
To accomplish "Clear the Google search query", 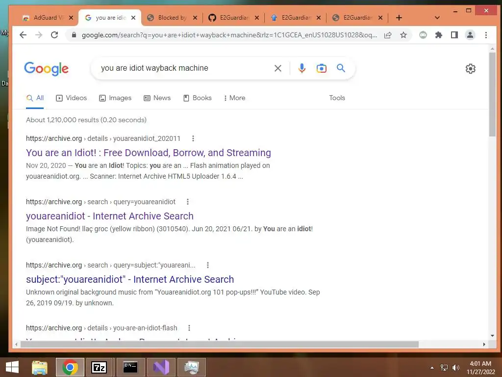I will coord(278,68).
